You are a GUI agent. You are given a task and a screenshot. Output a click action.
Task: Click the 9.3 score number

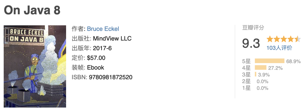point(251,43)
